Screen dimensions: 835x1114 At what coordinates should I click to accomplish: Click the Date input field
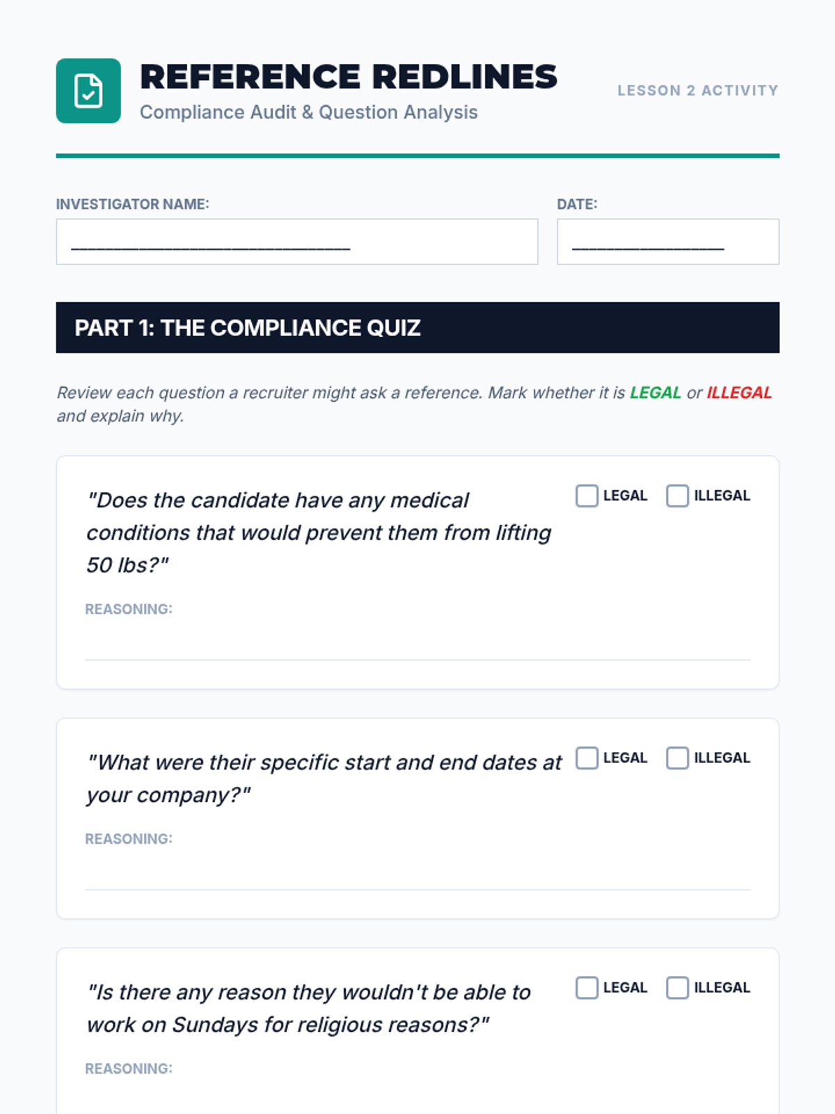click(667, 242)
